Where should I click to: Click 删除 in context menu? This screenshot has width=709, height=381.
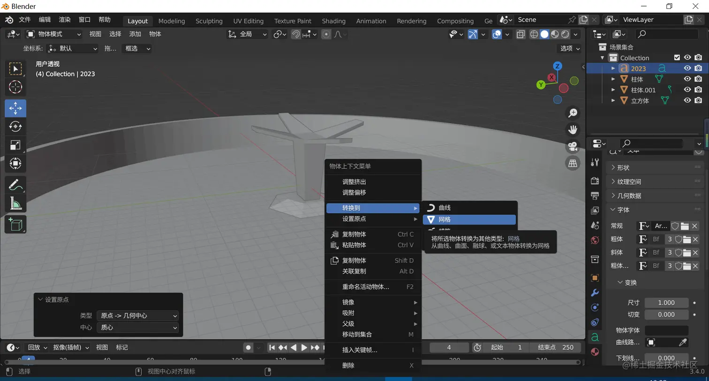373,366
